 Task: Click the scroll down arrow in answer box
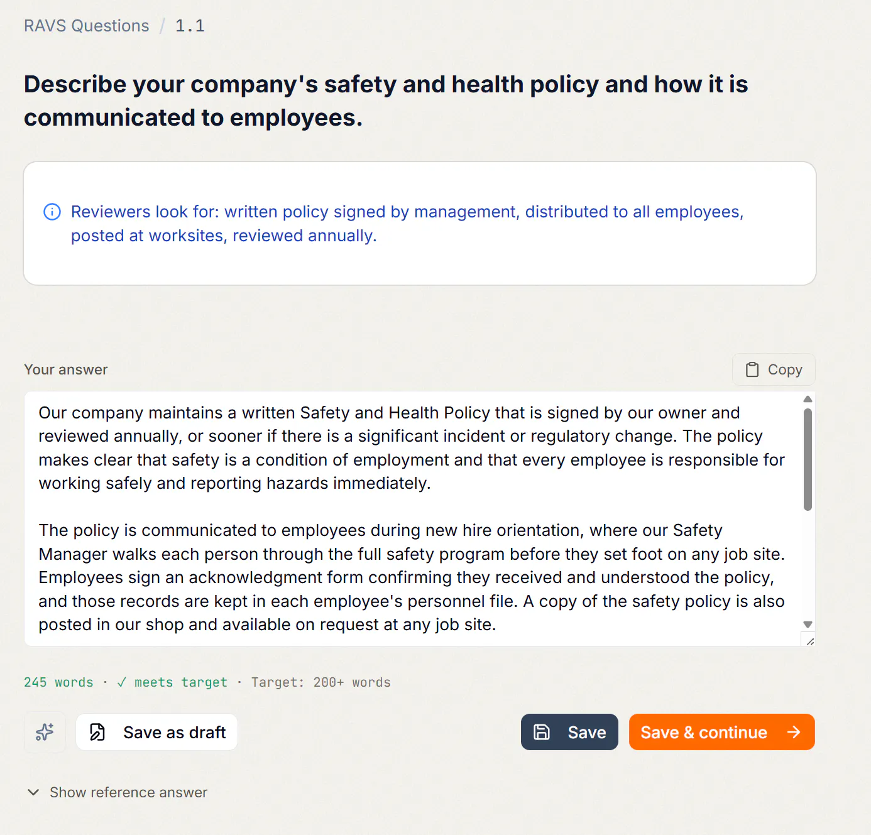pos(808,624)
